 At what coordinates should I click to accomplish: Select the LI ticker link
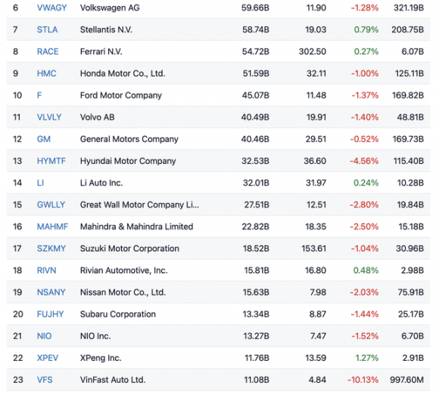point(40,183)
